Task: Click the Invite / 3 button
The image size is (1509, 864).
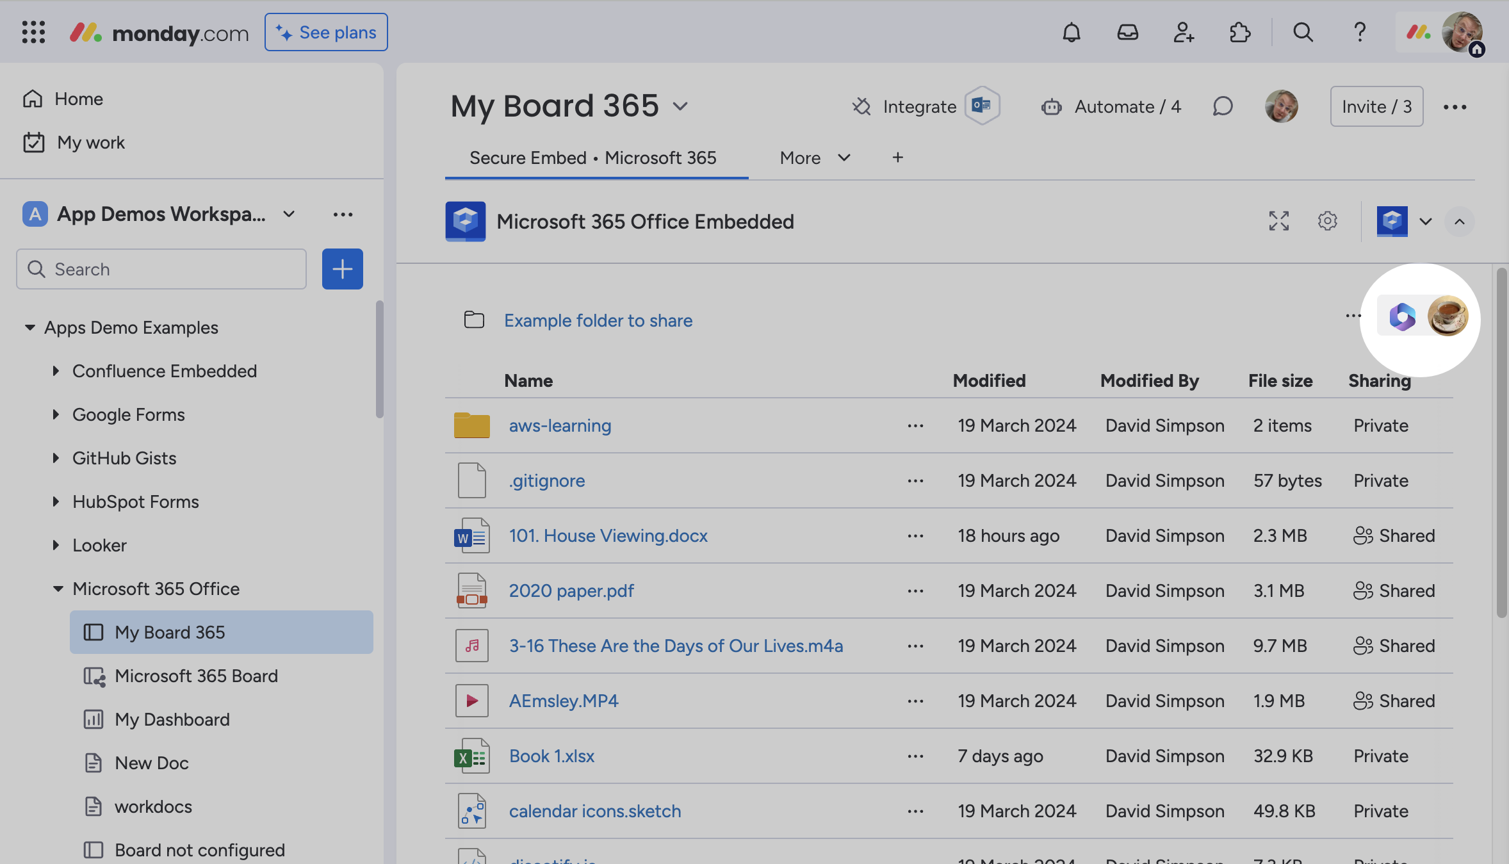Action: pos(1376,106)
